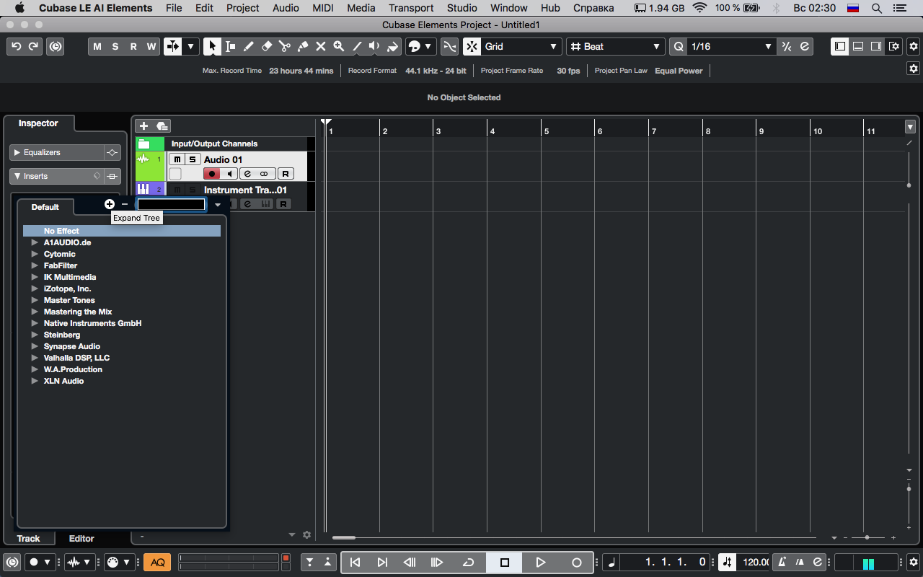
Task: Select the Object Selection arrow tool
Action: 212,46
